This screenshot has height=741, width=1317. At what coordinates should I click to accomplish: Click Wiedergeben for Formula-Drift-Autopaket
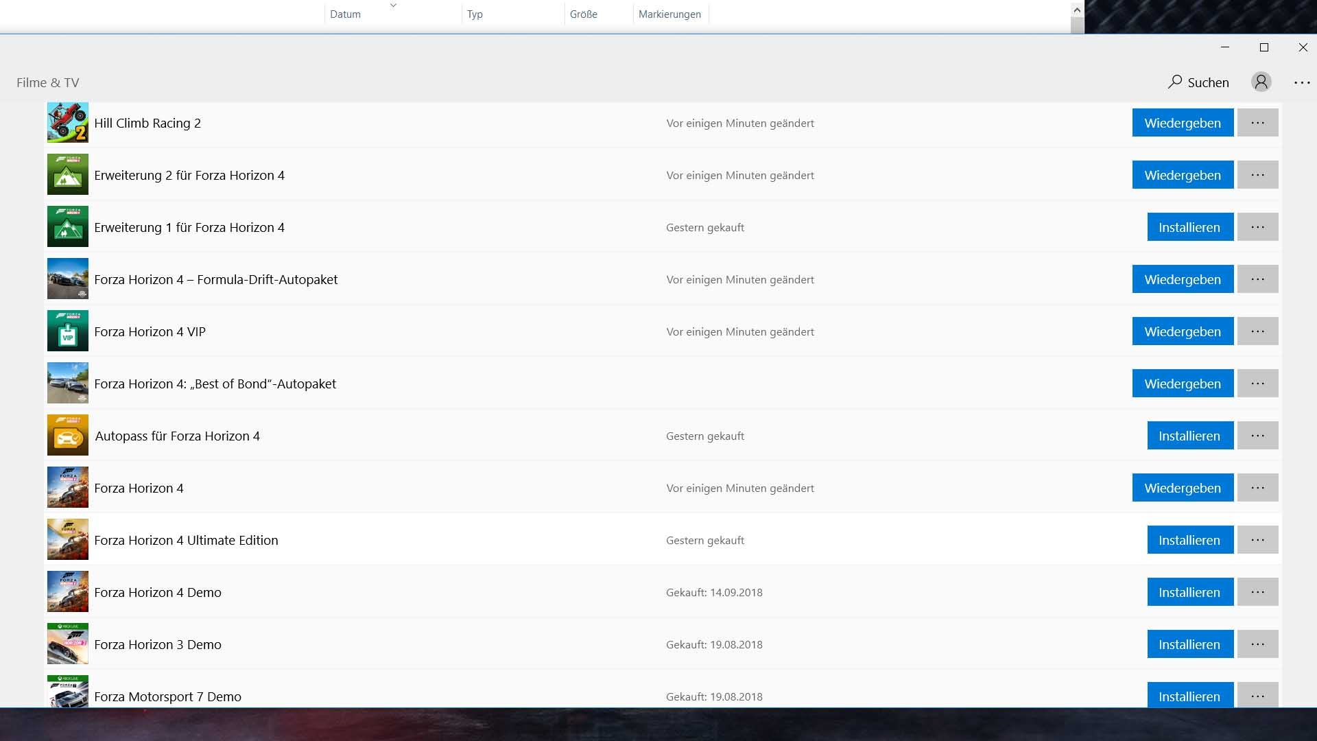(1183, 279)
